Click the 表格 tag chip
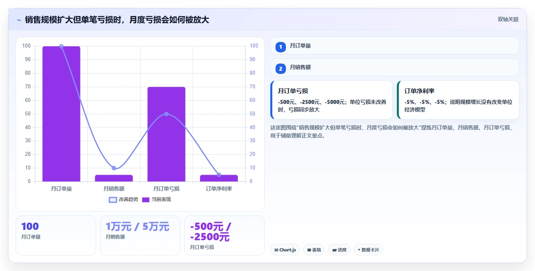Screen dimensions: 535x271 coord(314,250)
